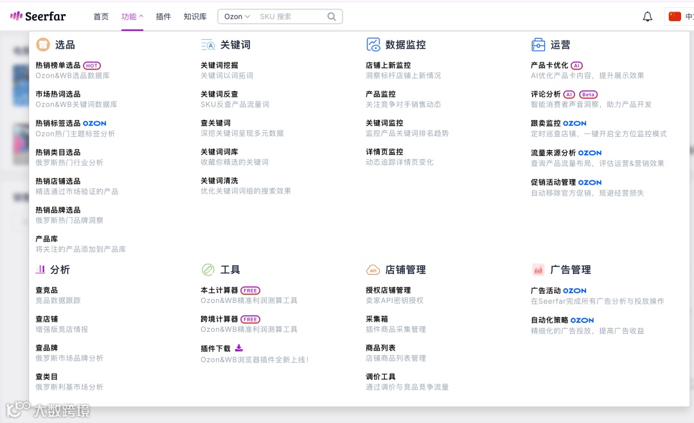Click the 分析 bar chart icon
Viewport: 694px width, 423px height.
(x=40, y=269)
